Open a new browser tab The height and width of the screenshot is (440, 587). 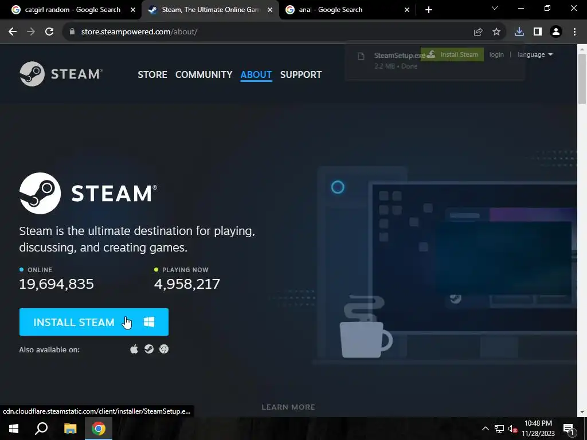pos(429,10)
